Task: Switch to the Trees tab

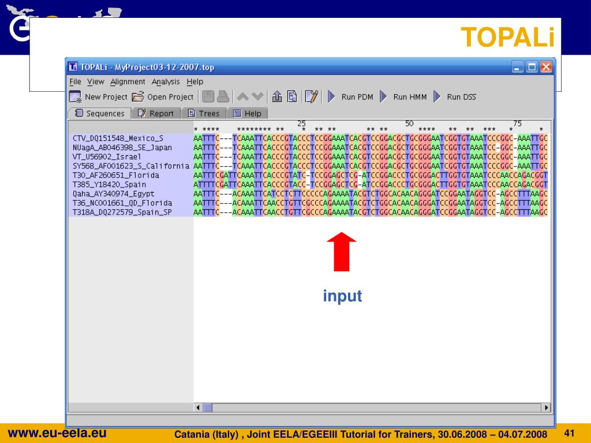Action: pyautogui.click(x=204, y=114)
